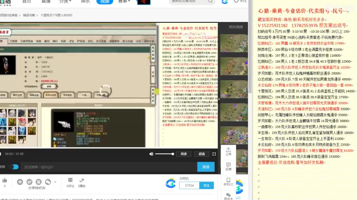Click 江枫渔火 140克火队 listing line
Image resolution: width=357 pixels, height=200 pixels.
click(x=305, y=67)
